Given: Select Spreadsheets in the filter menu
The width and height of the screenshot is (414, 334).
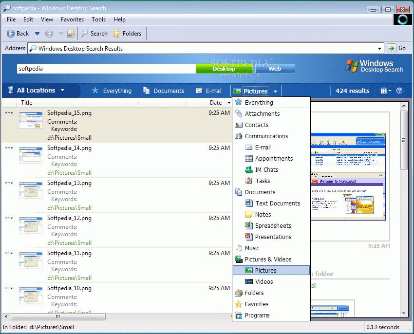Looking at the screenshot, I should [x=271, y=226].
